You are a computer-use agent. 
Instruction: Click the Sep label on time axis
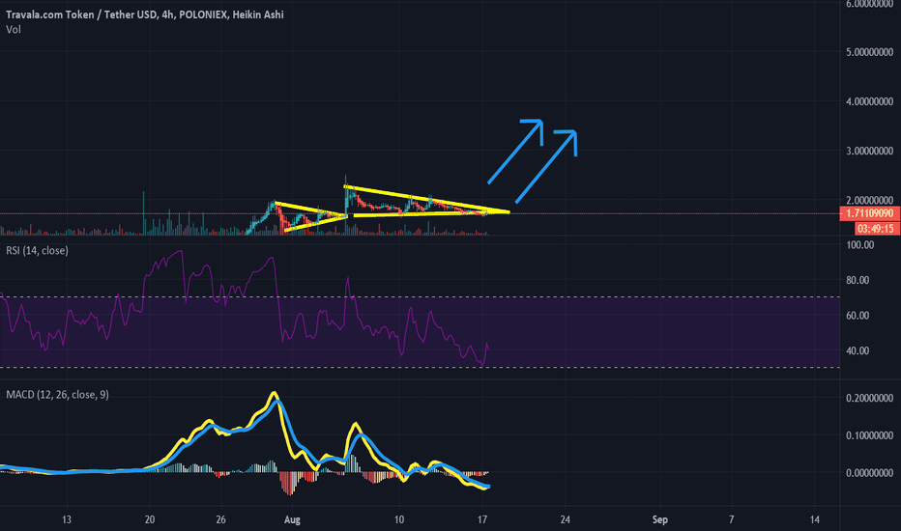pos(659,519)
